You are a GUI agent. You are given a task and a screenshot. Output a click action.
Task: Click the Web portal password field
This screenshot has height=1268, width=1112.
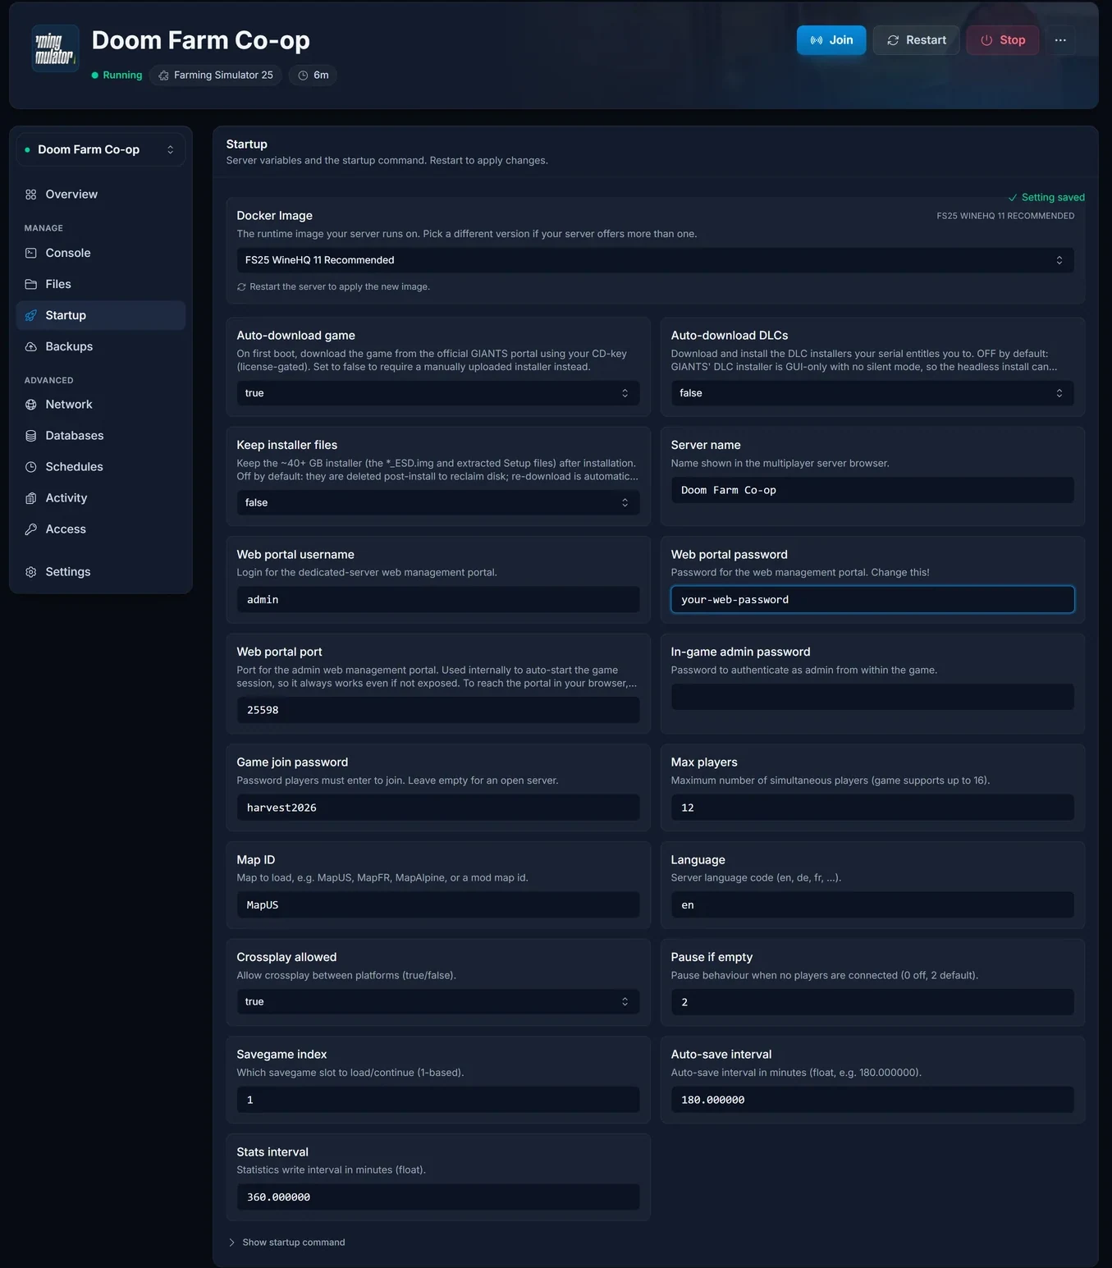tap(872, 600)
